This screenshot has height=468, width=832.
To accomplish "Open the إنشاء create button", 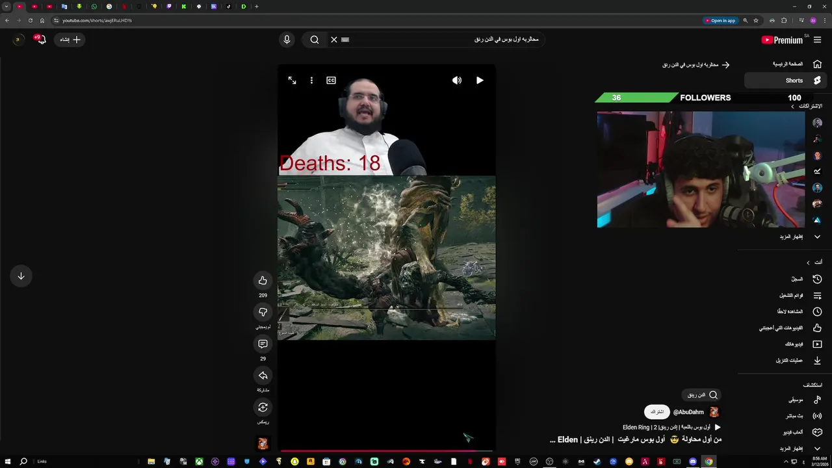I will coord(70,40).
